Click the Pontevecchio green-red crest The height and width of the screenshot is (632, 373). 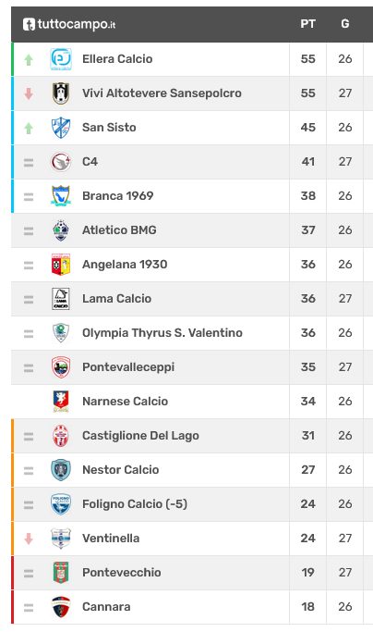(61, 573)
